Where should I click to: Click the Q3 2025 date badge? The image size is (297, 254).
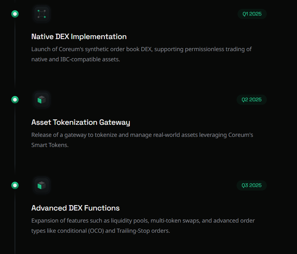[x=252, y=185]
